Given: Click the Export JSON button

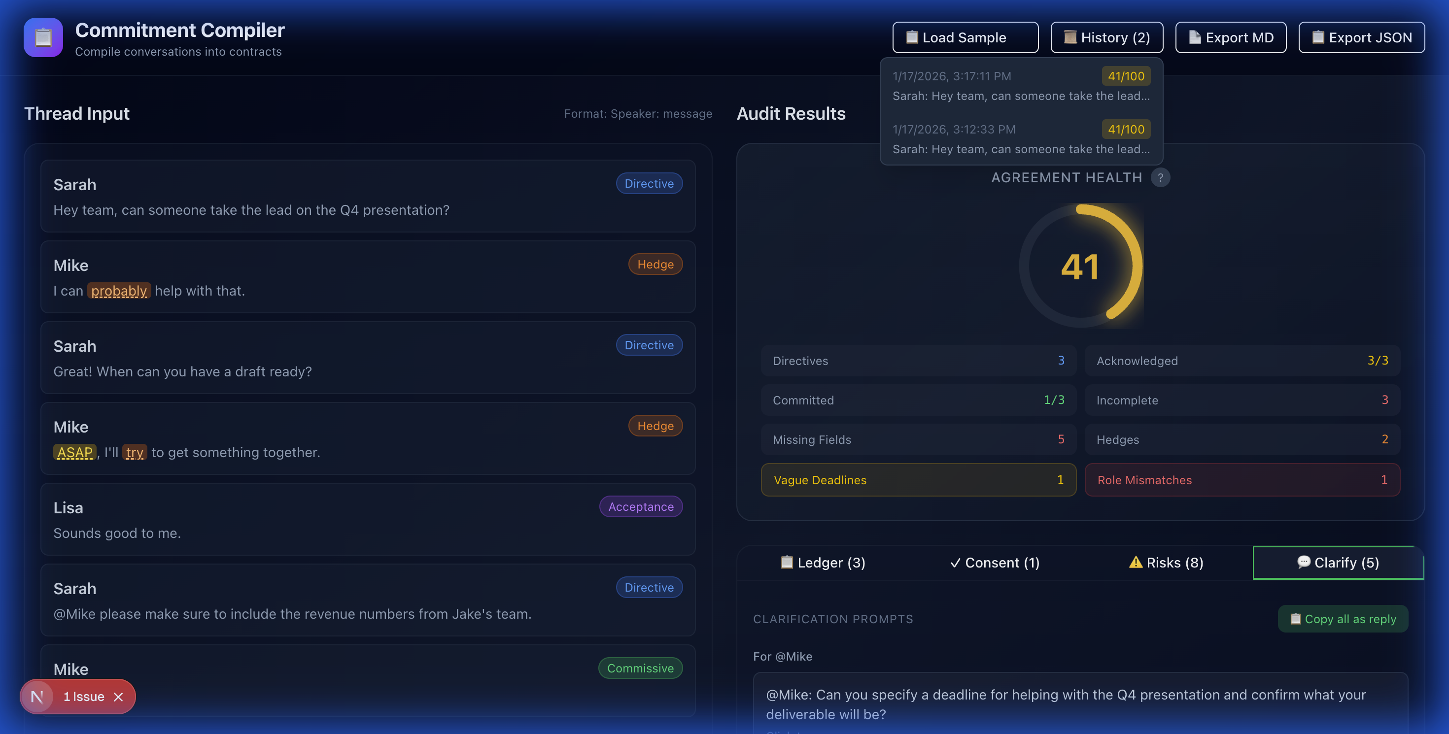Looking at the screenshot, I should (x=1361, y=37).
